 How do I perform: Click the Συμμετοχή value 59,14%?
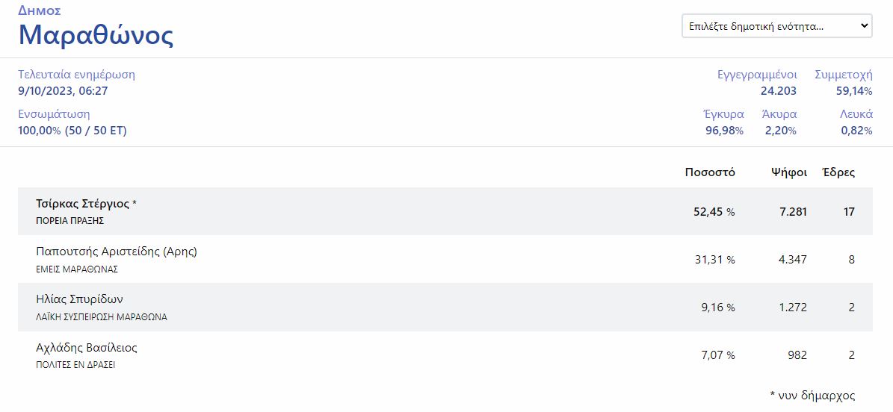pos(853,91)
